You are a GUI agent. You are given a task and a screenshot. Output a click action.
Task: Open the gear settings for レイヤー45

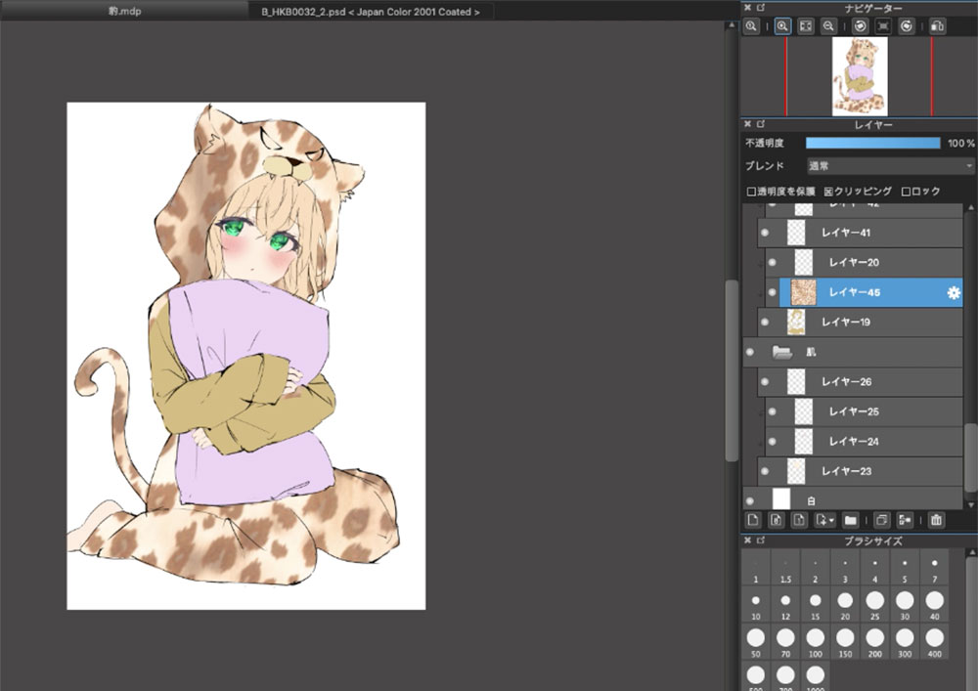[954, 292]
